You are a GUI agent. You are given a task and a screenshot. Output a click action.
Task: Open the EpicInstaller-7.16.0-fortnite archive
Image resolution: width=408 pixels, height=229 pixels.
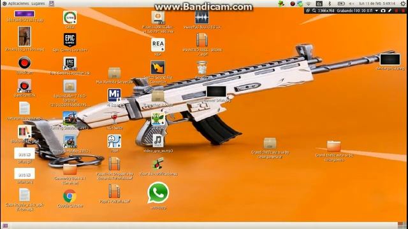(x=69, y=87)
